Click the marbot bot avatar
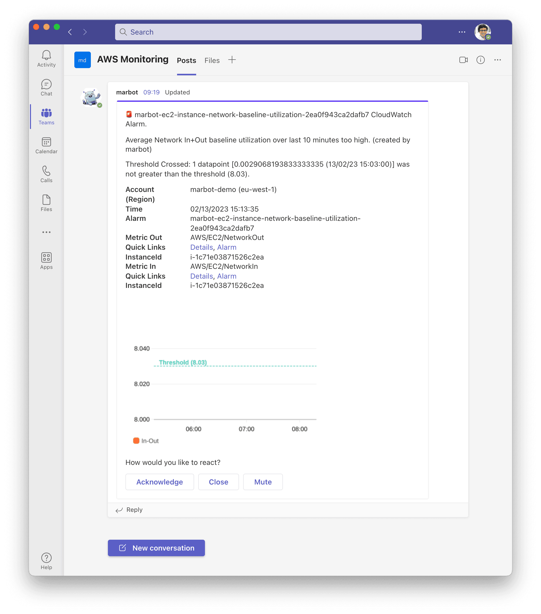The width and height of the screenshot is (541, 614). [91, 98]
